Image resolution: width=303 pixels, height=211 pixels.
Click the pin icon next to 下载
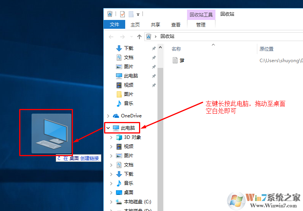coord(154,48)
